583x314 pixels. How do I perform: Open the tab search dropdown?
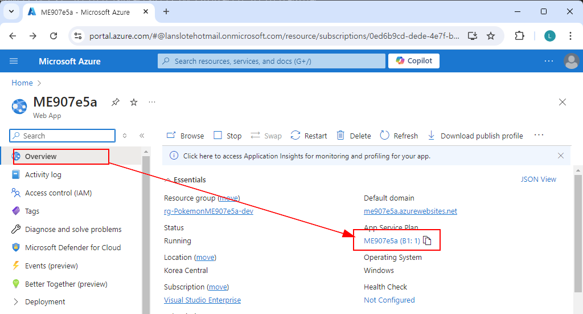(x=11, y=11)
